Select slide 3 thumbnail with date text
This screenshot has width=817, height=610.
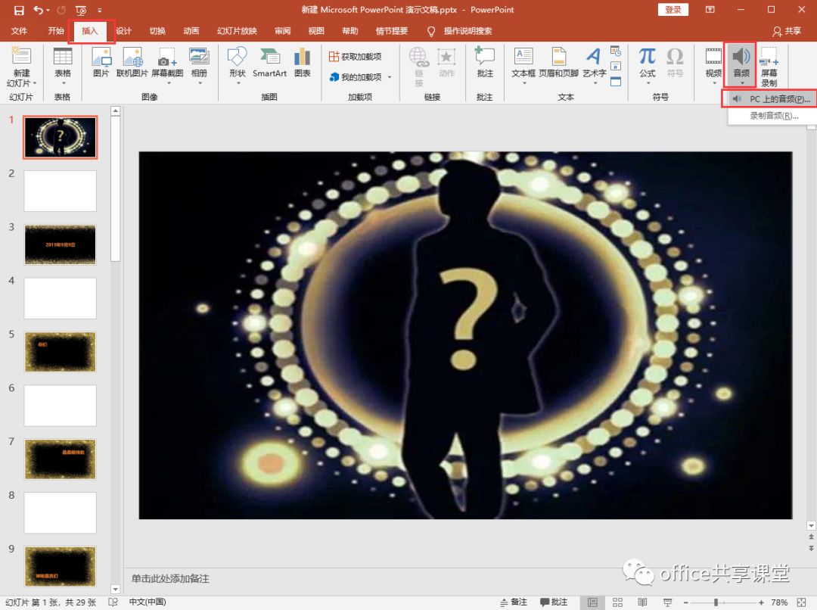pyautogui.click(x=61, y=244)
